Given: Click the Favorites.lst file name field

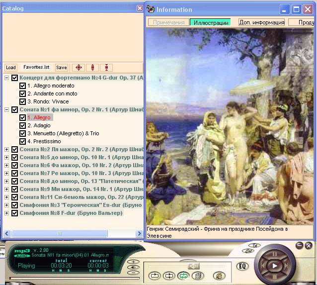Looking at the screenshot, I should pyautogui.click(x=36, y=67).
